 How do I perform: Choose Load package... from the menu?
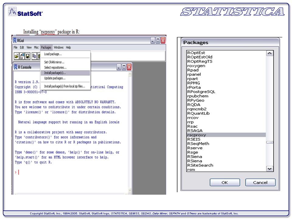click(x=65, y=54)
